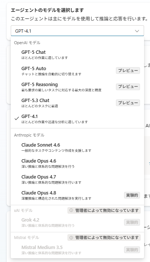The image size is (150, 262).
Task: Click text 一般的なタスクやコンテンツ作成を支援します
Action: tap(56, 151)
